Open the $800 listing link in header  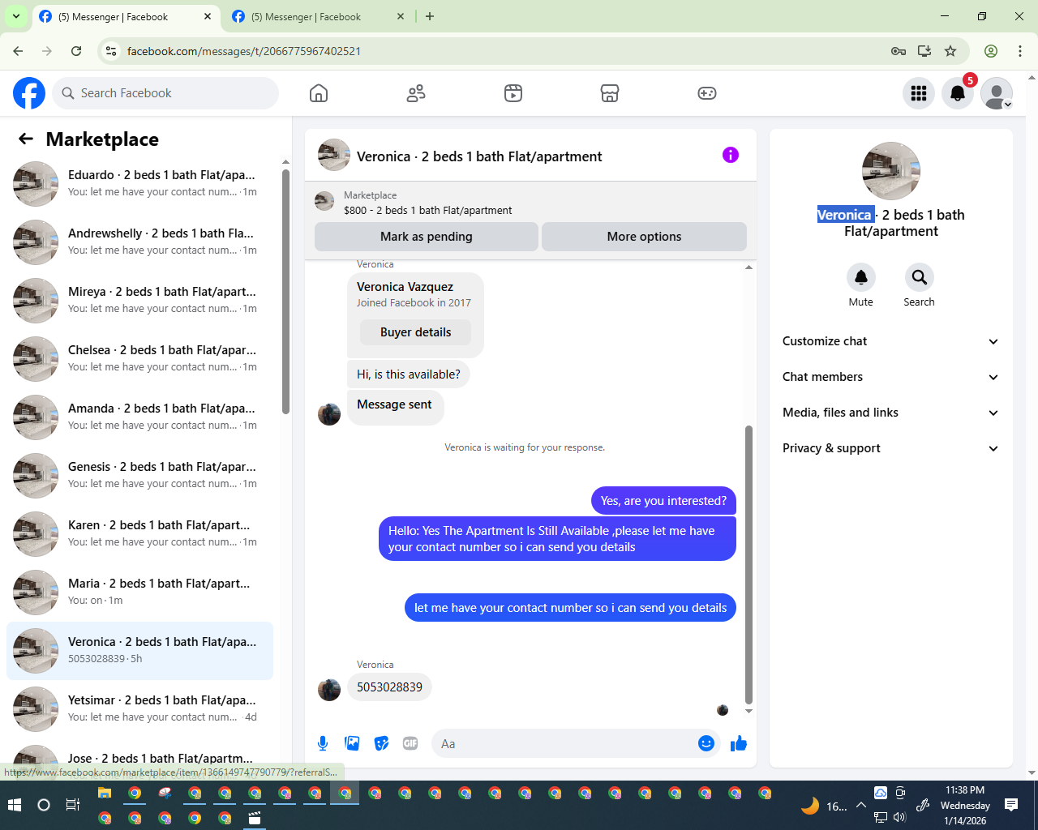point(427,210)
